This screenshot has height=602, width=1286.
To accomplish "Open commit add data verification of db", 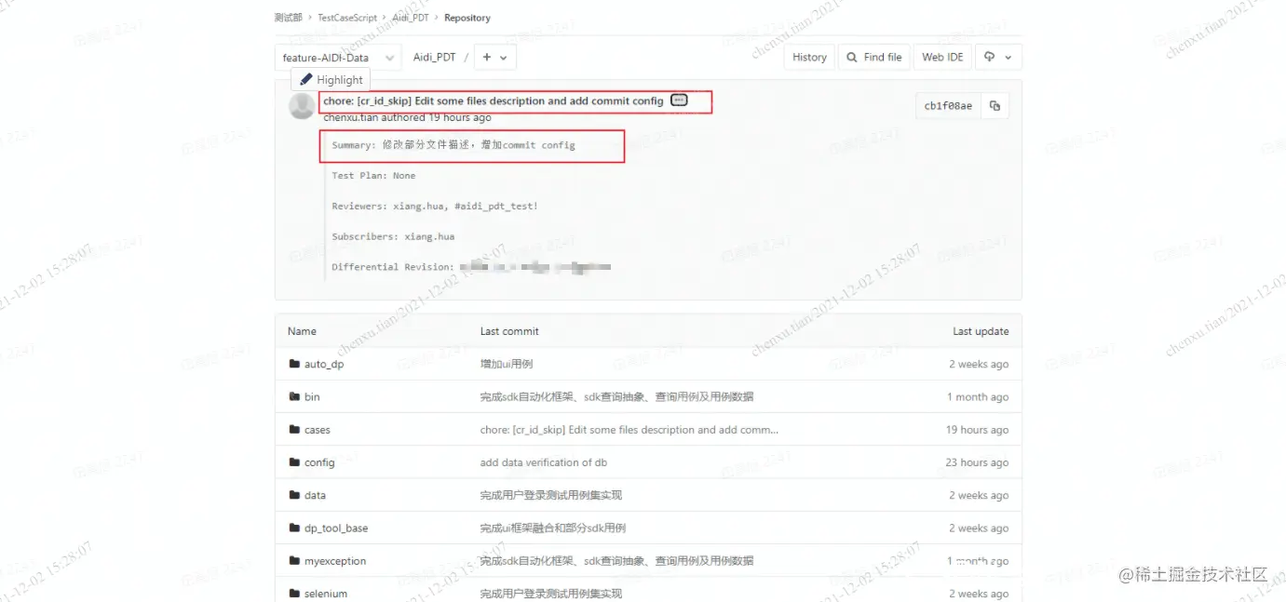I will coord(544,462).
